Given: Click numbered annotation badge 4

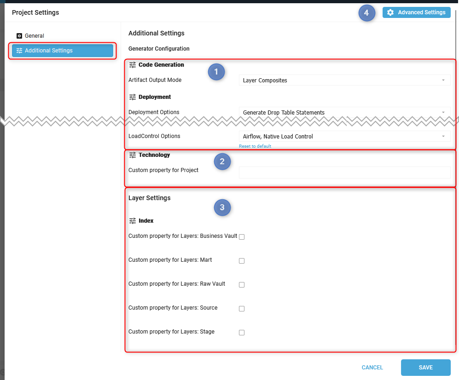Looking at the screenshot, I should pyautogui.click(x=366, y=13).
